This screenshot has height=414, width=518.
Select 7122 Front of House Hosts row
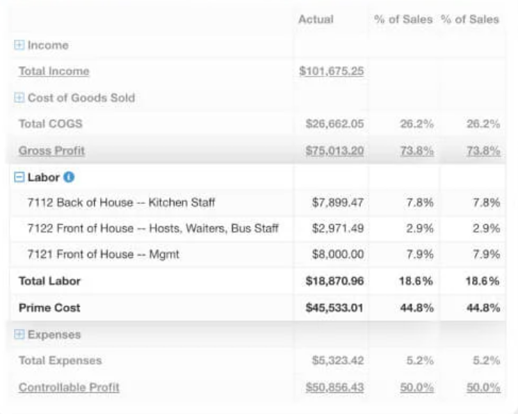pos(153,228)
